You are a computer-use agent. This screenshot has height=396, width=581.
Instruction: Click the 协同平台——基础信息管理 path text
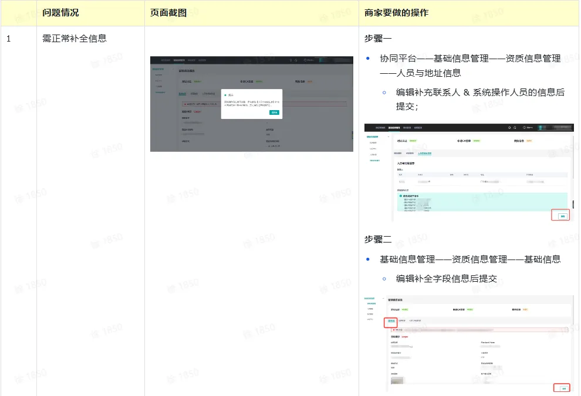coord(470,66)
